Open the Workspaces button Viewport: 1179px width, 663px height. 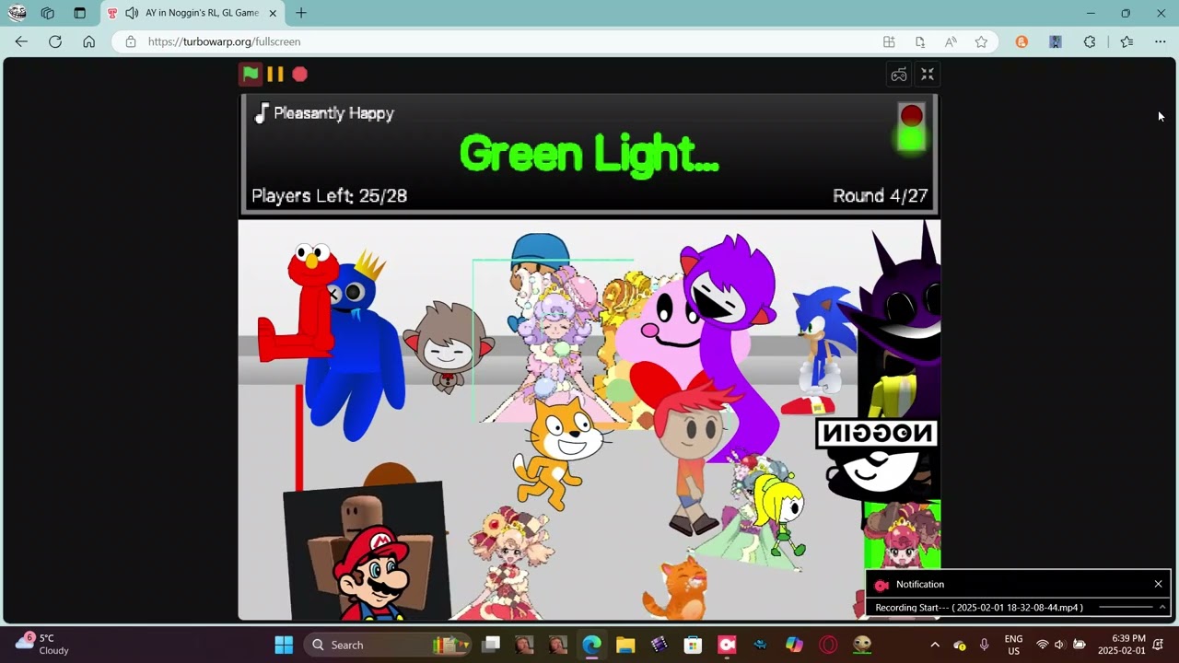coord(48,13)
